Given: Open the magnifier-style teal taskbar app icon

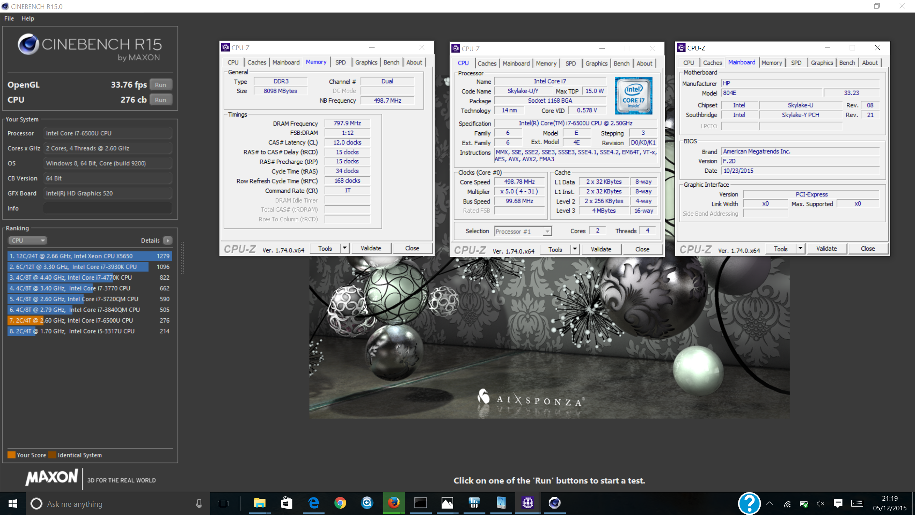Looking at the screenshot, I should coord(367,503).
